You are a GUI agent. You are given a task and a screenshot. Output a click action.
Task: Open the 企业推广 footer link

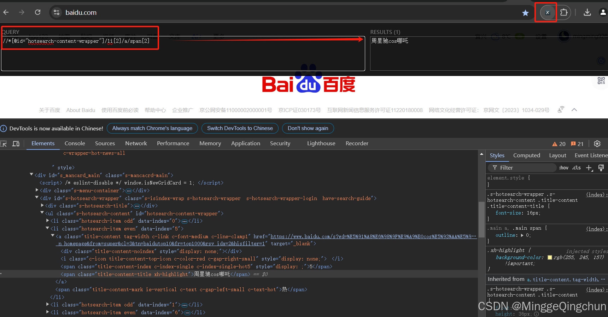pyautogui.click(x=183, y=110)
